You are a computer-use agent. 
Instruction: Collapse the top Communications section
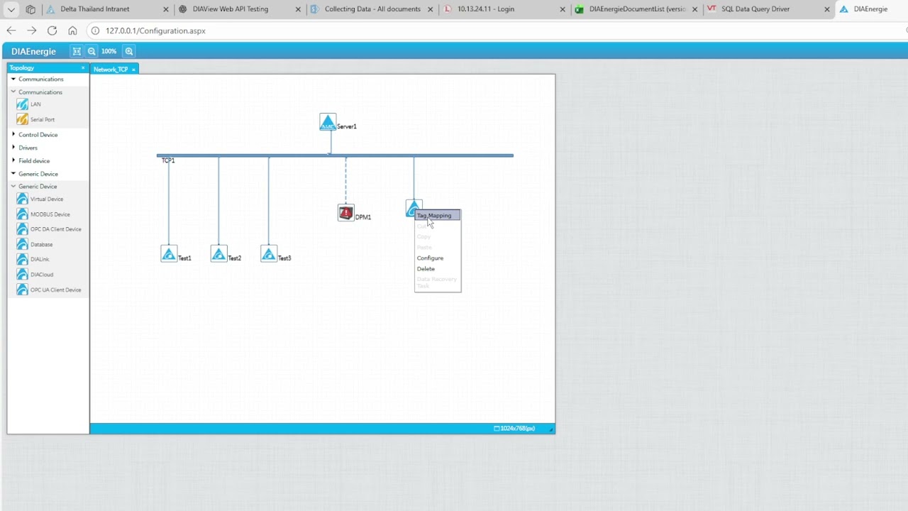13,79
